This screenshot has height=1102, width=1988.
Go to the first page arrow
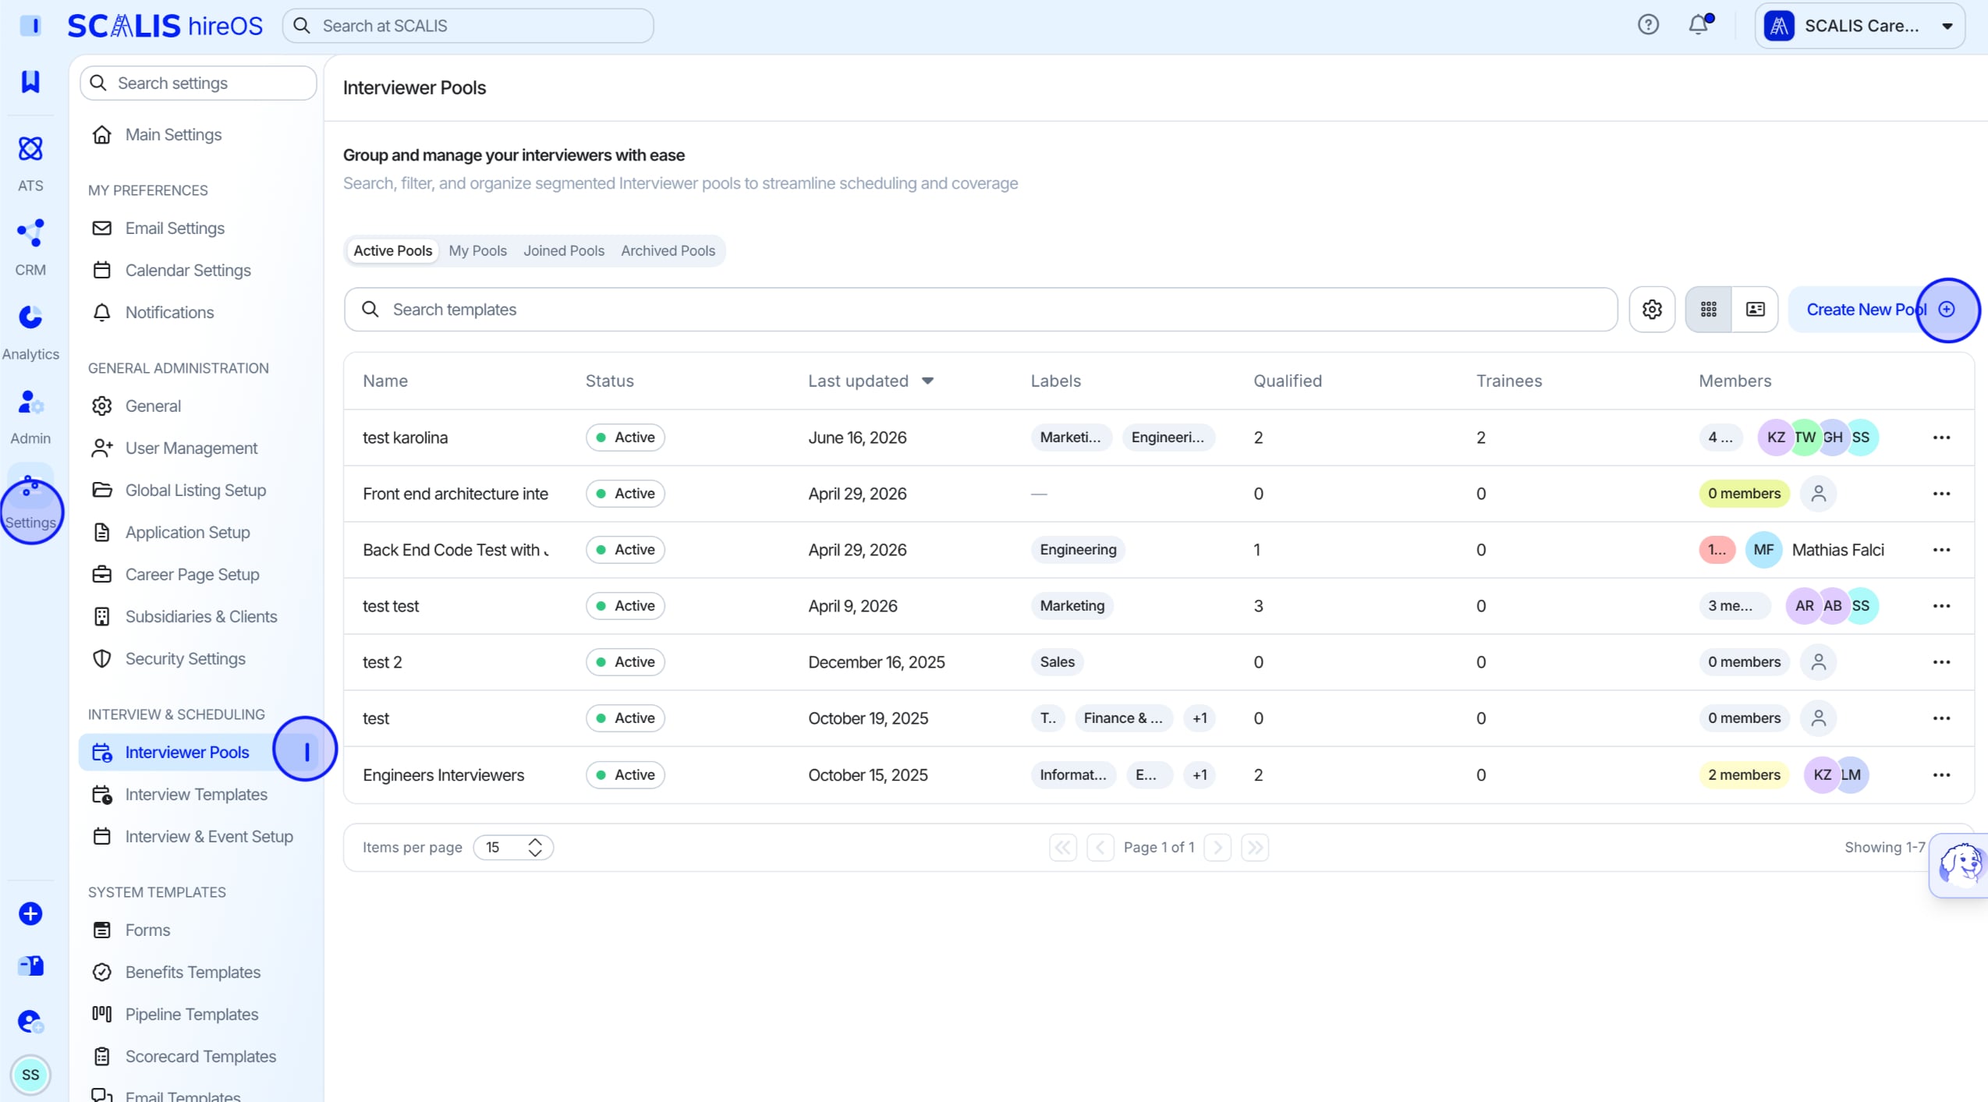[x=1063, y=848]
